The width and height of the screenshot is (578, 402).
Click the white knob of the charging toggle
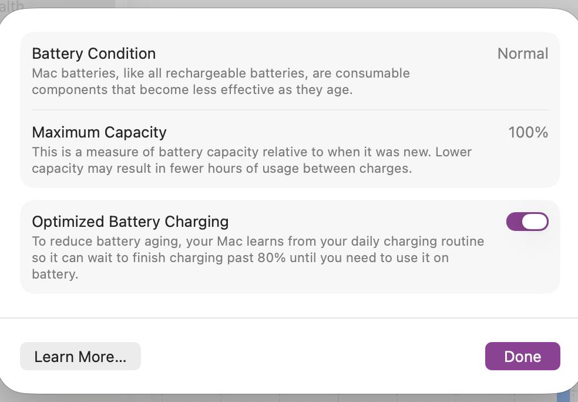[535, 222]
